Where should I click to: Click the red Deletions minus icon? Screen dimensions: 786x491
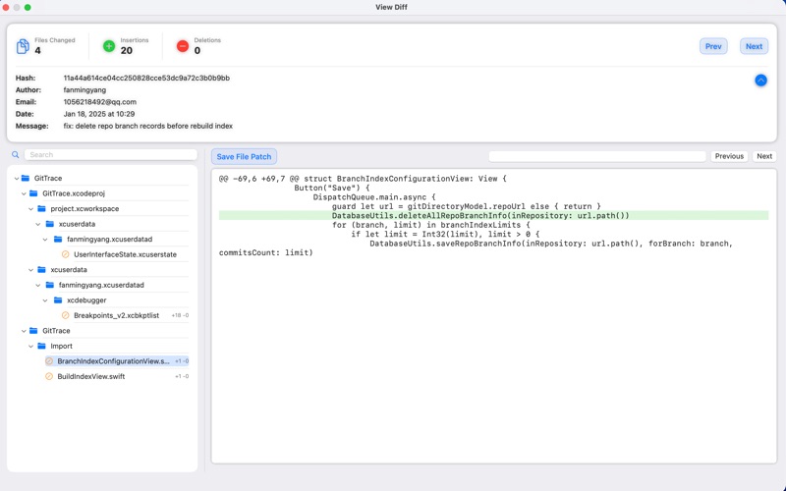[x=183, y=46]
